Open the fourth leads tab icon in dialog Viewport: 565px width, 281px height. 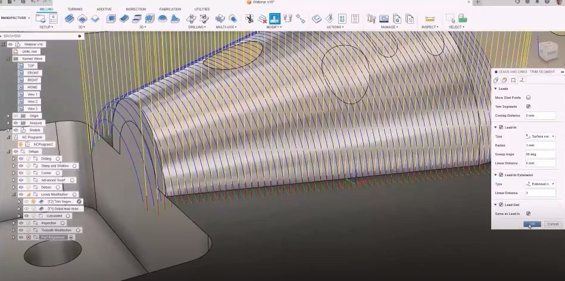click(x=522, y=80)
